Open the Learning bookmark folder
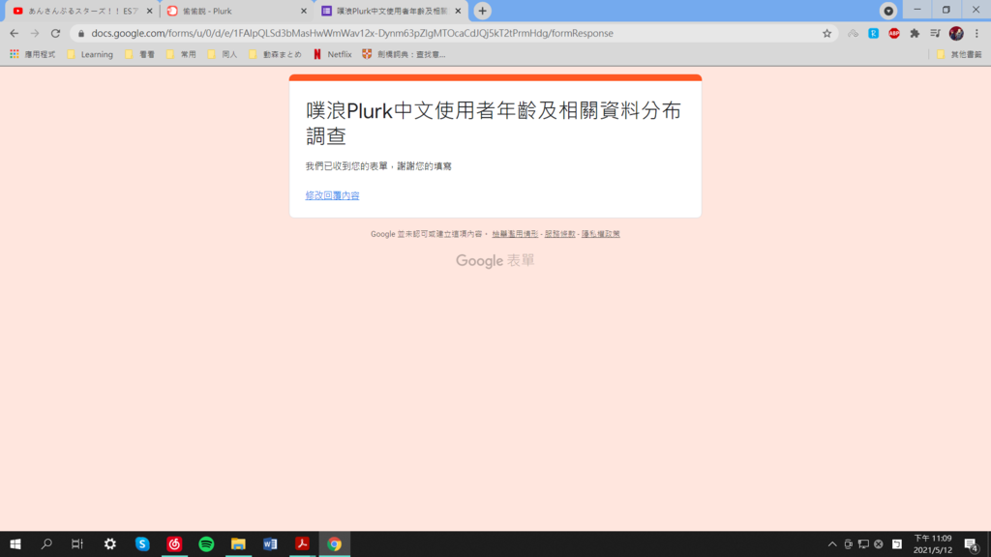Screen dimensions: 991x557 tap(90, 54)
